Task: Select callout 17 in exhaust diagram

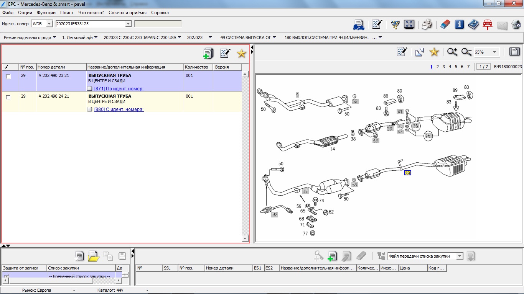Action: (x=305, y=191)
